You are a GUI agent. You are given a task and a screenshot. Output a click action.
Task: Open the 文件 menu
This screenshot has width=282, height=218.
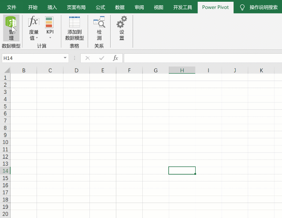coord(11,7)
